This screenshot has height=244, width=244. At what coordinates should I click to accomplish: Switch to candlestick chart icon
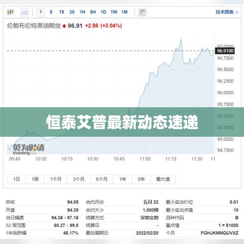pyautogui.click(x=10, y=12)
